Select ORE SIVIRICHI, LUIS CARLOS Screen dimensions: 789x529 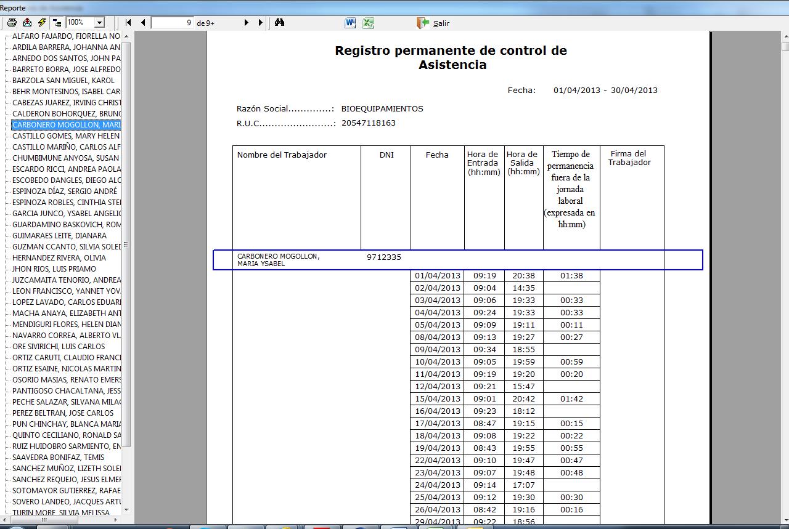(x=59, y=346)
